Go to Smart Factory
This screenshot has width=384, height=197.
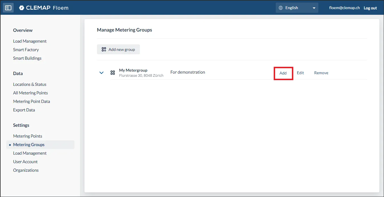tap(26, 50)
